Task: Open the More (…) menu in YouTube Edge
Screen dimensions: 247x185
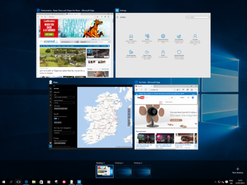Action: pos(196,90)
